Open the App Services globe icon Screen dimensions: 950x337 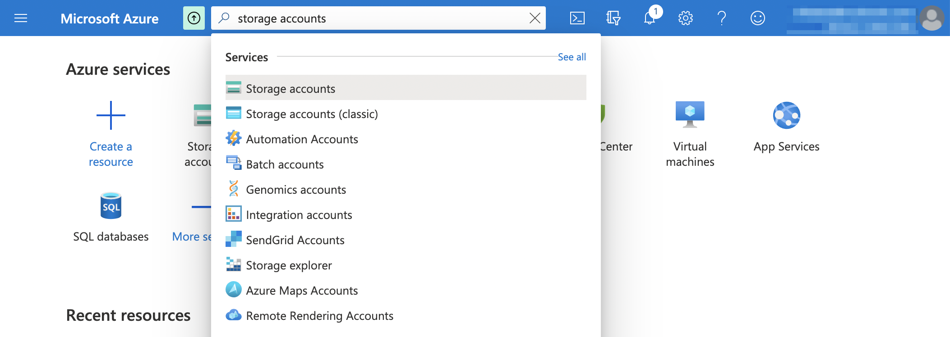coord(787,115)
